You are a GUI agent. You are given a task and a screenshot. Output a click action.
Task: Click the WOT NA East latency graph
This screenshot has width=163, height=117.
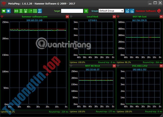pos(143,38)
